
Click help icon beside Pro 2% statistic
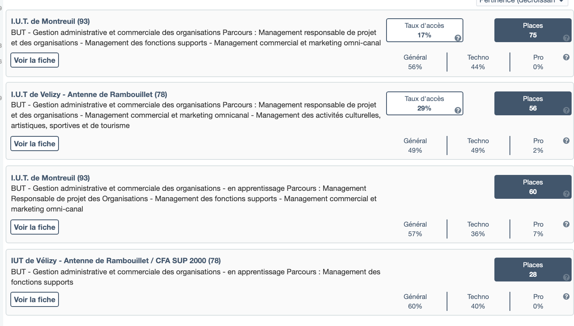pos(566,141)
